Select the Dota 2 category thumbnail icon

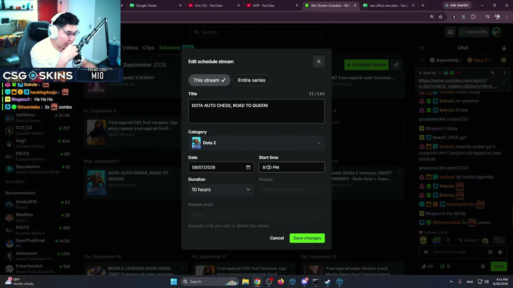point(196,143)
